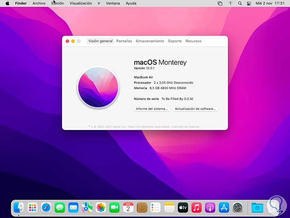Minimize the About This Mac window
The height and width of the screenshot is (218, 290).
pos(73,41)
